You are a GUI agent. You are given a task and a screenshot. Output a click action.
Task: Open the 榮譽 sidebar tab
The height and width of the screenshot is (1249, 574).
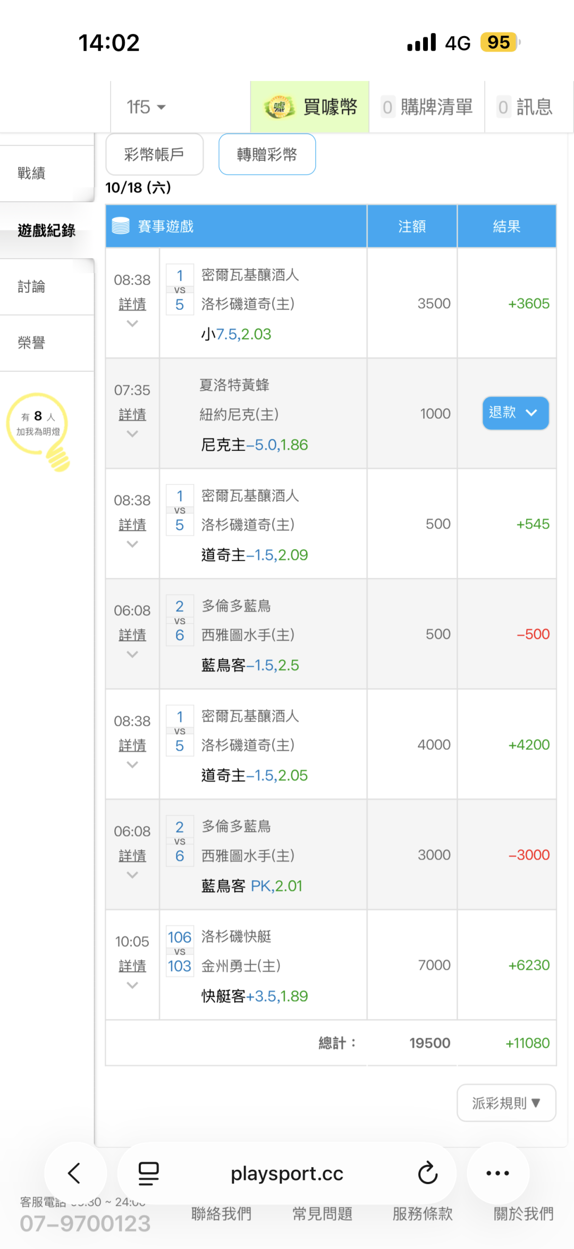[32, 343]
